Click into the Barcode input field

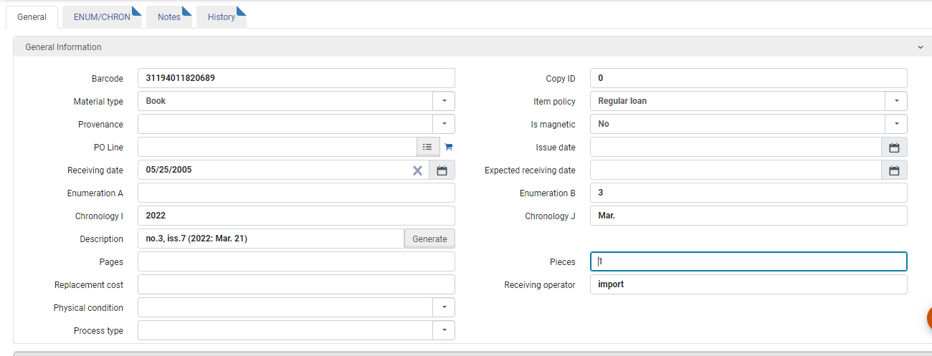pos(296,78)
